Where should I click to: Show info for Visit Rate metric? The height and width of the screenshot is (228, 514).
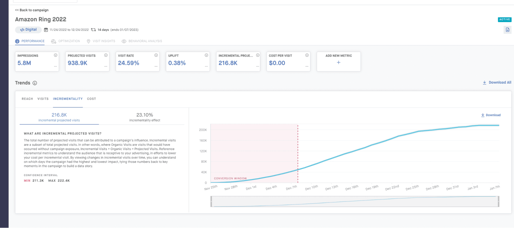click(x=156, y=55)
